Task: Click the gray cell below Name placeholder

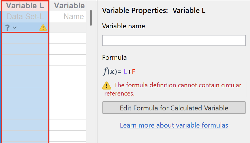Action: (x=68, y=27)
